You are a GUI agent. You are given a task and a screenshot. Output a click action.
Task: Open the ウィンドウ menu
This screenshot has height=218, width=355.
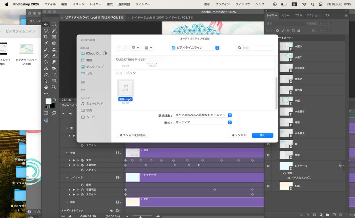(242, 4)
